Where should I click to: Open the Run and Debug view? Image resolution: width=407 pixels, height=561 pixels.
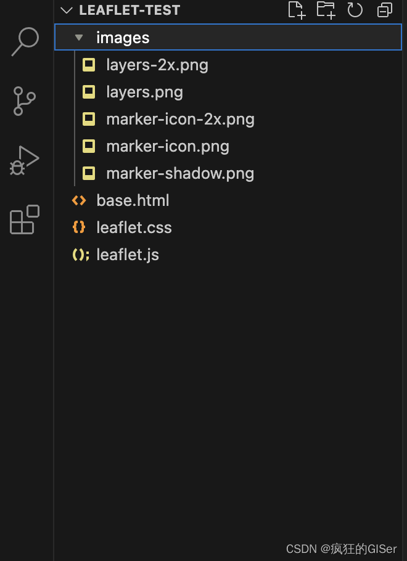point(24,160)
